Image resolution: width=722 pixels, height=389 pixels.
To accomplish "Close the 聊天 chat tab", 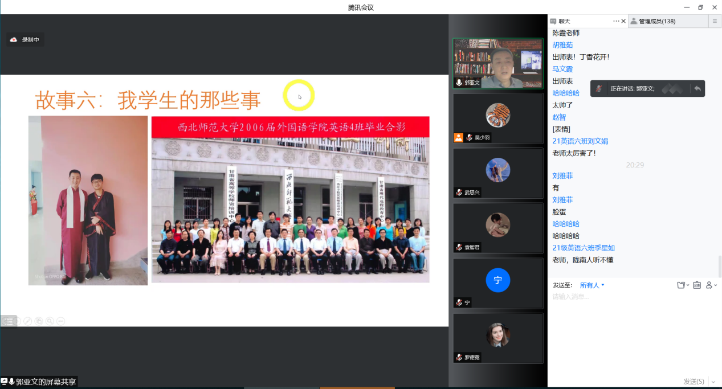I will [623, 21].
